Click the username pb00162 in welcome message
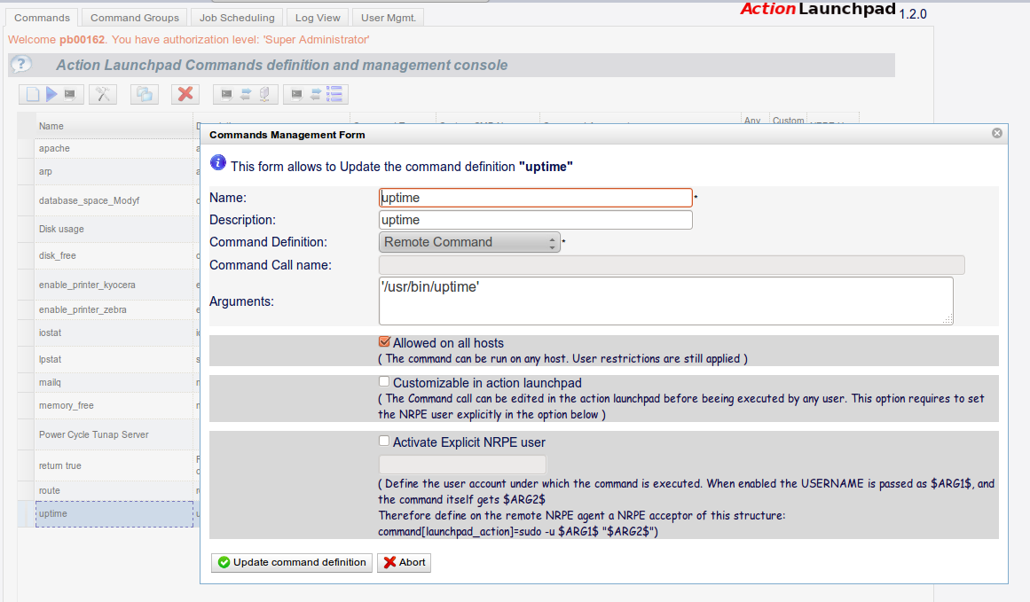 point(83,39)
